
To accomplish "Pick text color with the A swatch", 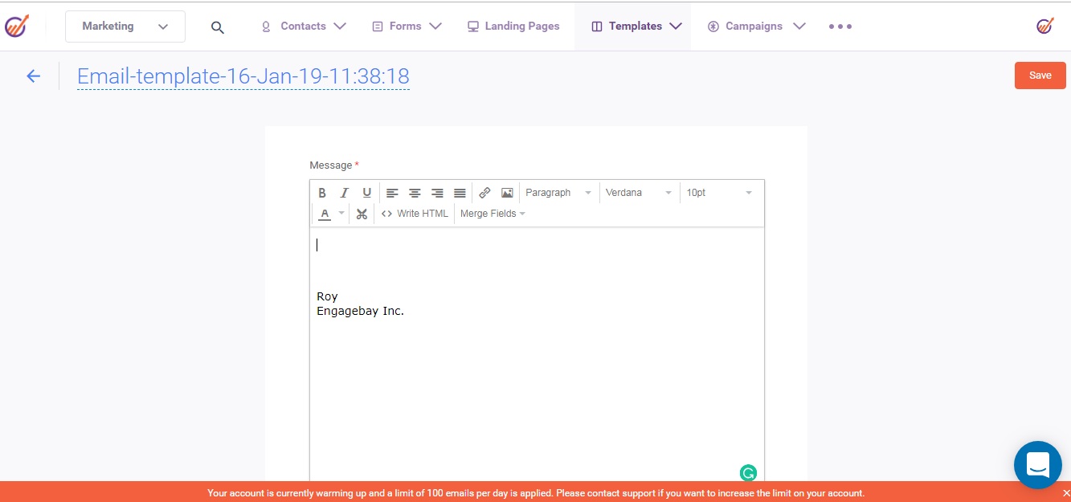I will coord(325,214).
